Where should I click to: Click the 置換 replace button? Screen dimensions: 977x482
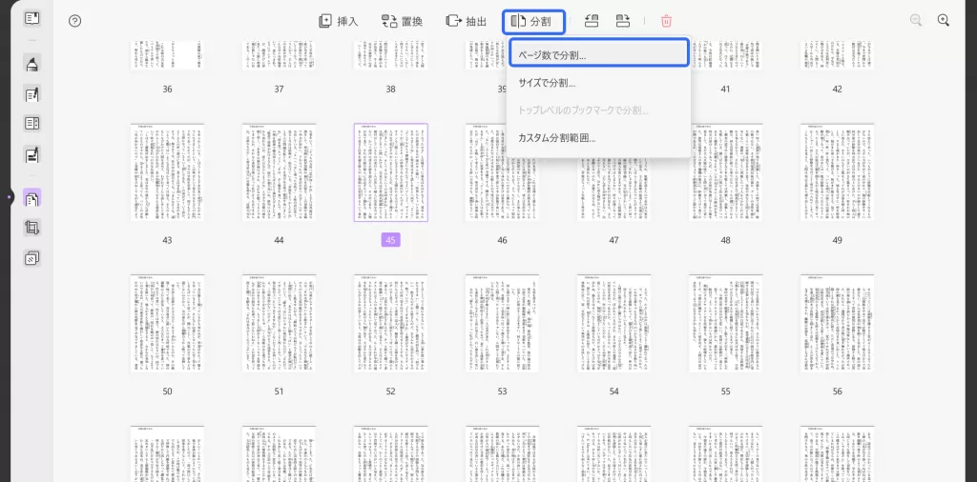(x=402, y=21)
